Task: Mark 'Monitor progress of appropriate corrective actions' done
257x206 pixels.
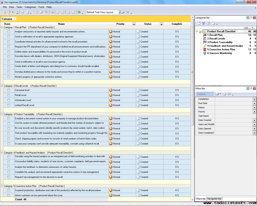Action: point(9,77)
